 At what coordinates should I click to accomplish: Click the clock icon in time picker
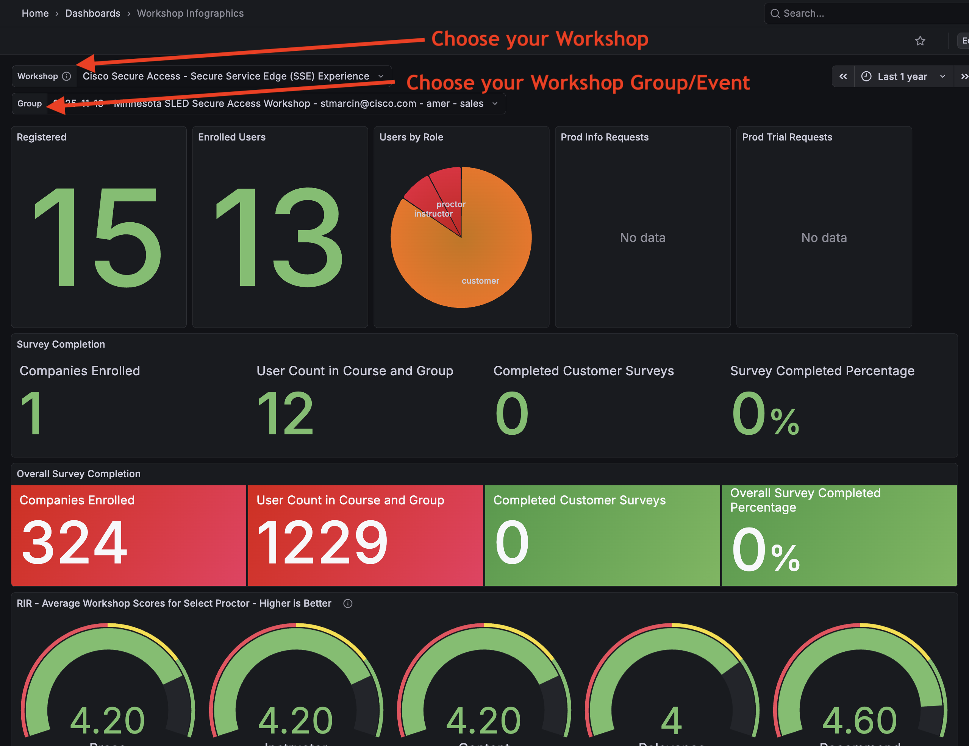pos(866,76)
